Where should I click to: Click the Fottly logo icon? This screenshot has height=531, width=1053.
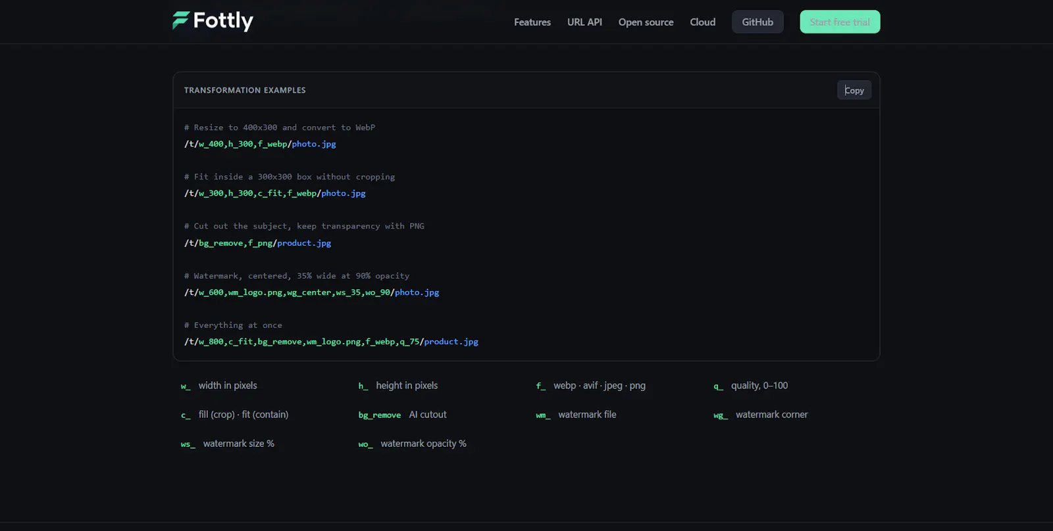coord(181,20)
